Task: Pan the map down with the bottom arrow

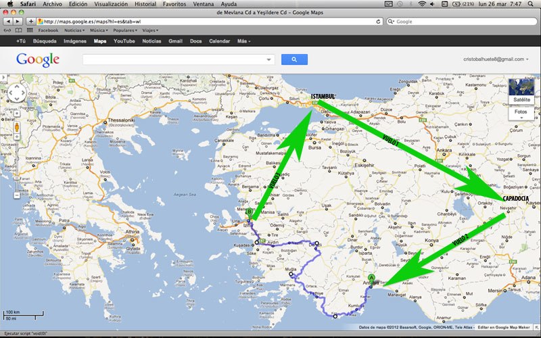Action: 16,99
